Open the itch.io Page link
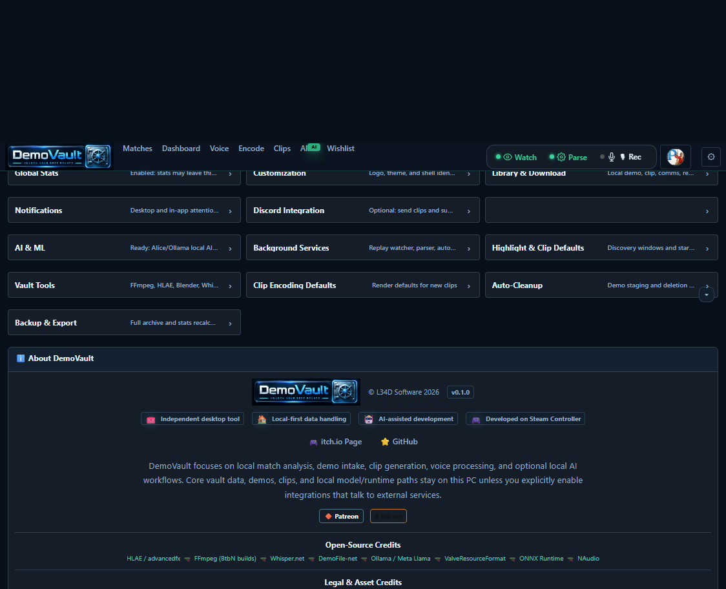The height and width of the screenshot is (589, 726). coord(336,442)
